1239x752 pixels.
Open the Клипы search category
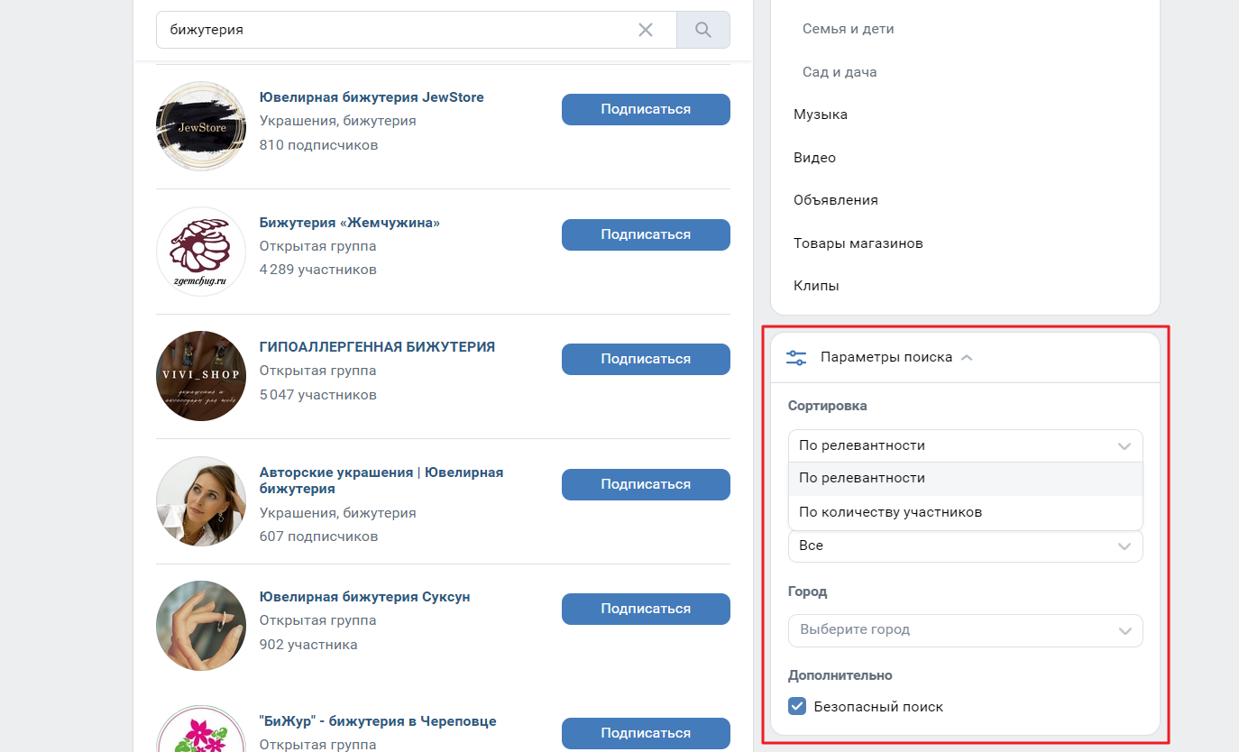click(x=816, y=285)
